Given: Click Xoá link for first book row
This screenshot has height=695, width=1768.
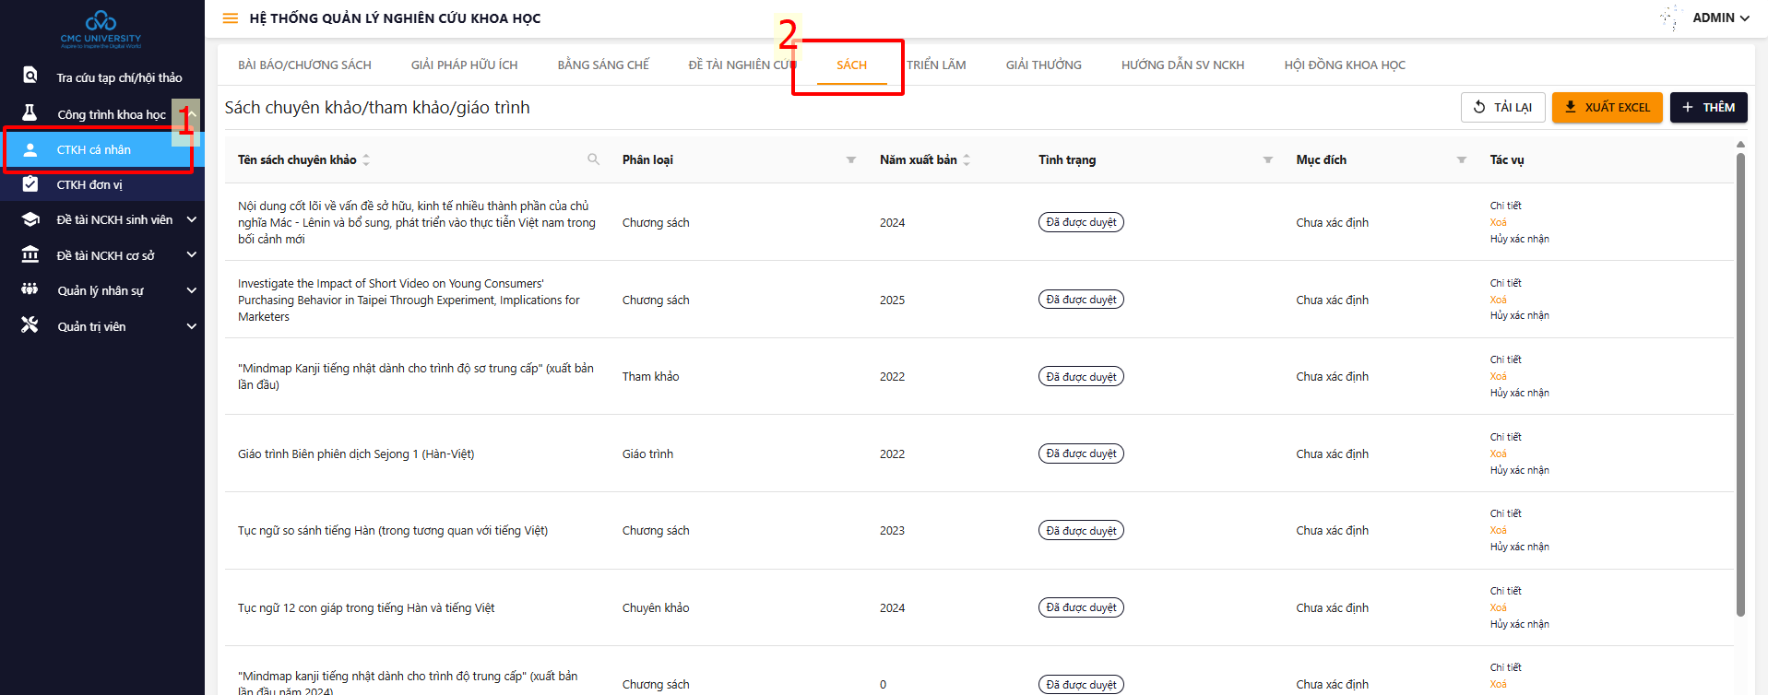Looking at the screenshot, I should tap(1498, 222).
